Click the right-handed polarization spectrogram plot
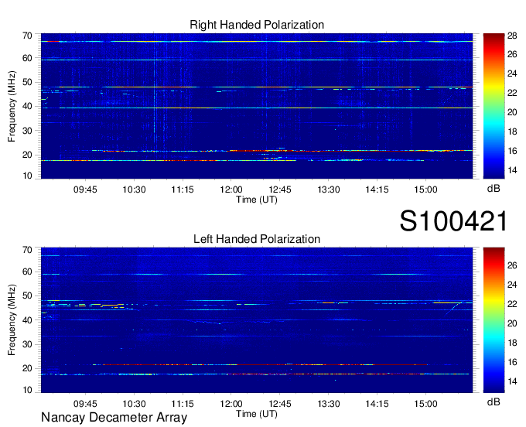The width and height of the screenshot is (526, 427). (257, 106)
